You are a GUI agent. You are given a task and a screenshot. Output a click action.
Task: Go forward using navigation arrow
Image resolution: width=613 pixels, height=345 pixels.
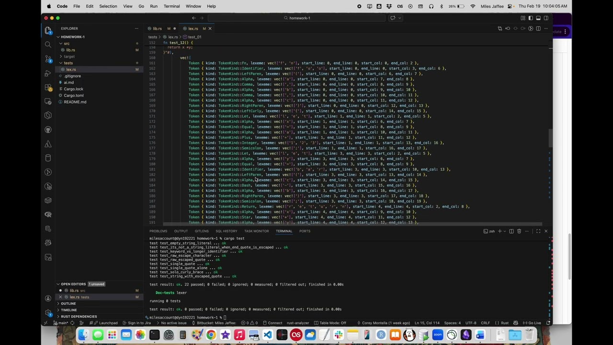[x=202, y=18]
